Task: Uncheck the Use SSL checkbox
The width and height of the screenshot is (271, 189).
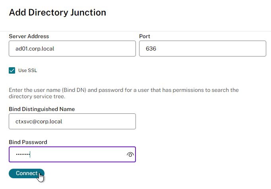Action: click(x=12, y=70)
